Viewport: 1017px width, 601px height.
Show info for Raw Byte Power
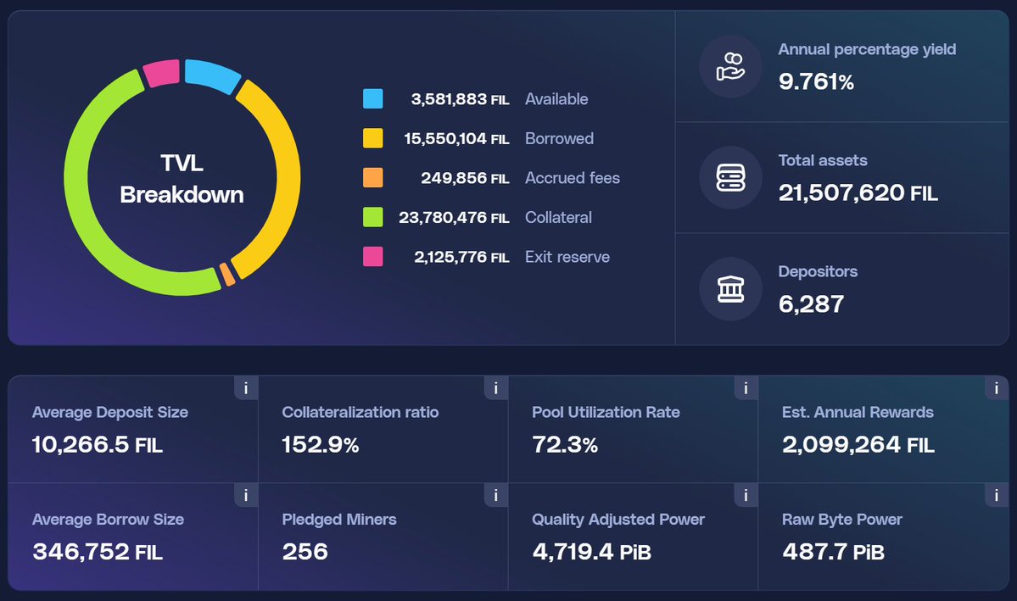[x=996, y=495]
